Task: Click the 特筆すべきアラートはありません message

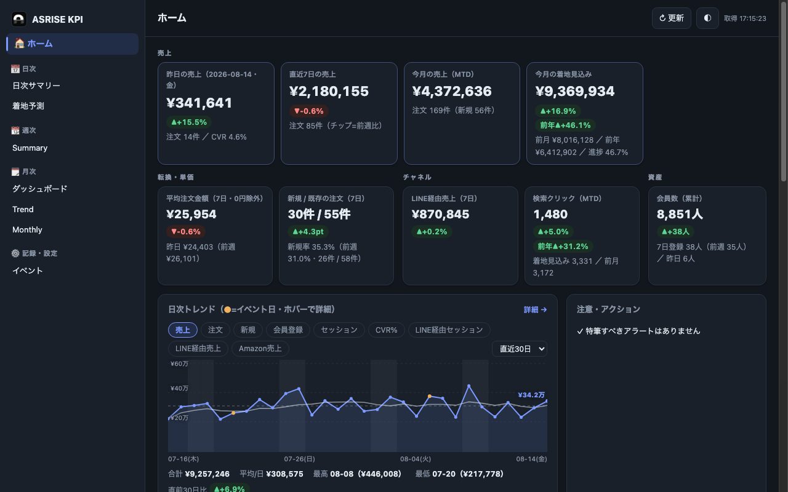Action: pyautogui.click(x=638, y=331)
